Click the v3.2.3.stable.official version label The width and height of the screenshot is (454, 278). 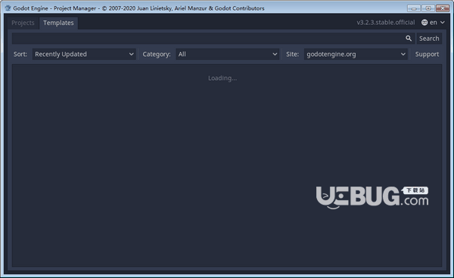(386, 23)
